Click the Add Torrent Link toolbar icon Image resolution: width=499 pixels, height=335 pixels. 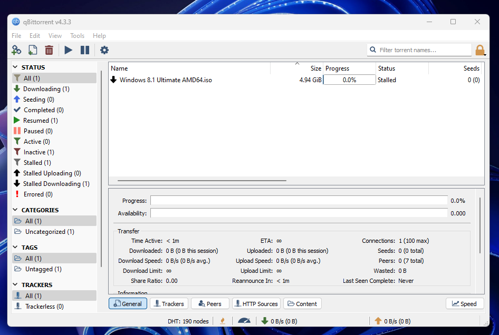click(x=16, y=50)
